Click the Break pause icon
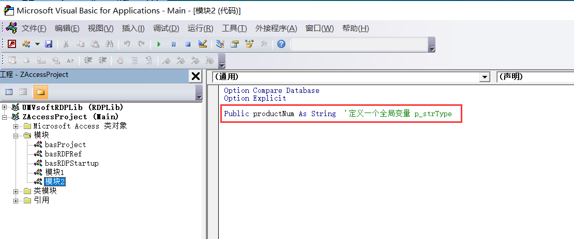This screenshot has height=239, width=574. click(x=174, y=44)
